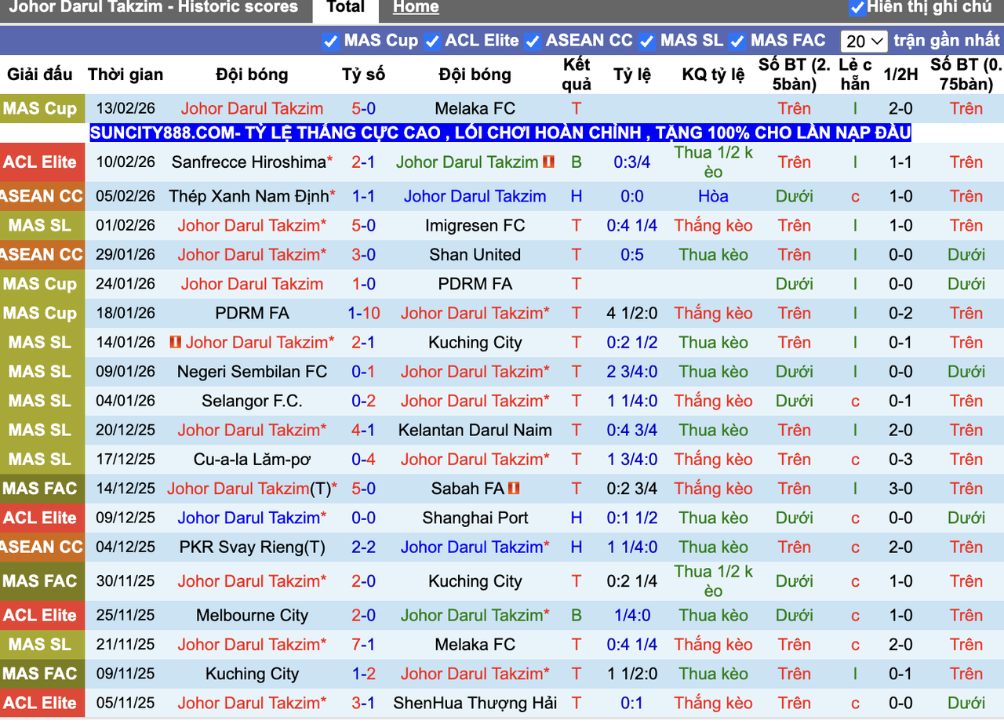Click Thắng kèo on ShenHua Thượng Hải row
Screen dimensions: 1004x724
click(714, 703)
